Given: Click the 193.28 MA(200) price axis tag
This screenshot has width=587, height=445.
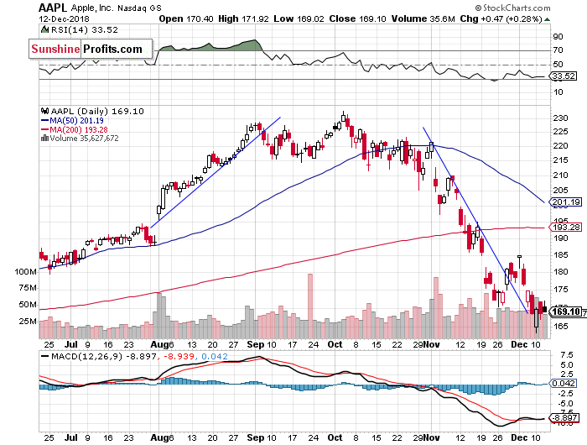Looking at the screenshot, I should point(566,228).
